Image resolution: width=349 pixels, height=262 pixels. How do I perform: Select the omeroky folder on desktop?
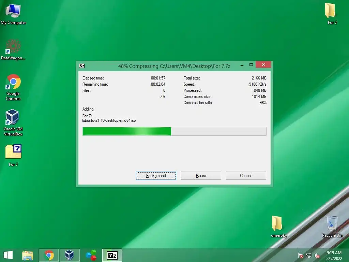pyautogui.click(x=279, y=227)
